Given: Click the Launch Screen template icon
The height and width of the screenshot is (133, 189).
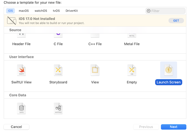Looking at the screenshot, I should [168, 70].
